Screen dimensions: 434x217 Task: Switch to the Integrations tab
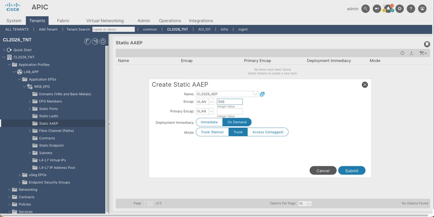click(x=201, y=21)
